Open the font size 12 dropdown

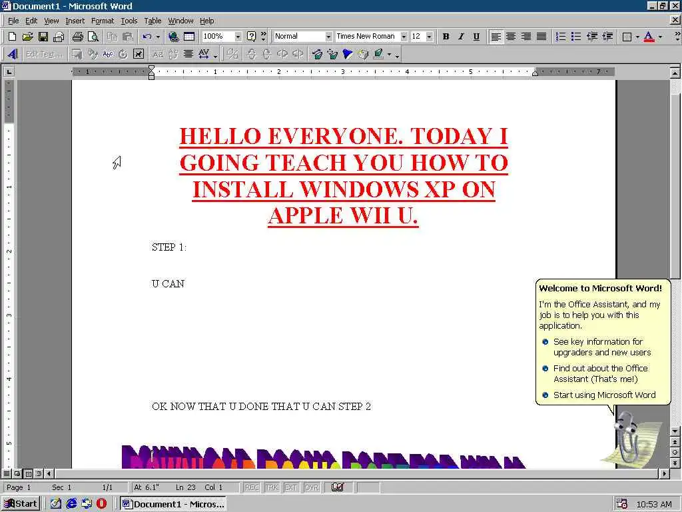(x=430, y=37)
